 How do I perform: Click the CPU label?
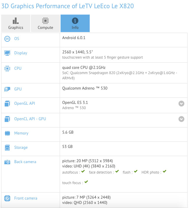tap(18, 68)
